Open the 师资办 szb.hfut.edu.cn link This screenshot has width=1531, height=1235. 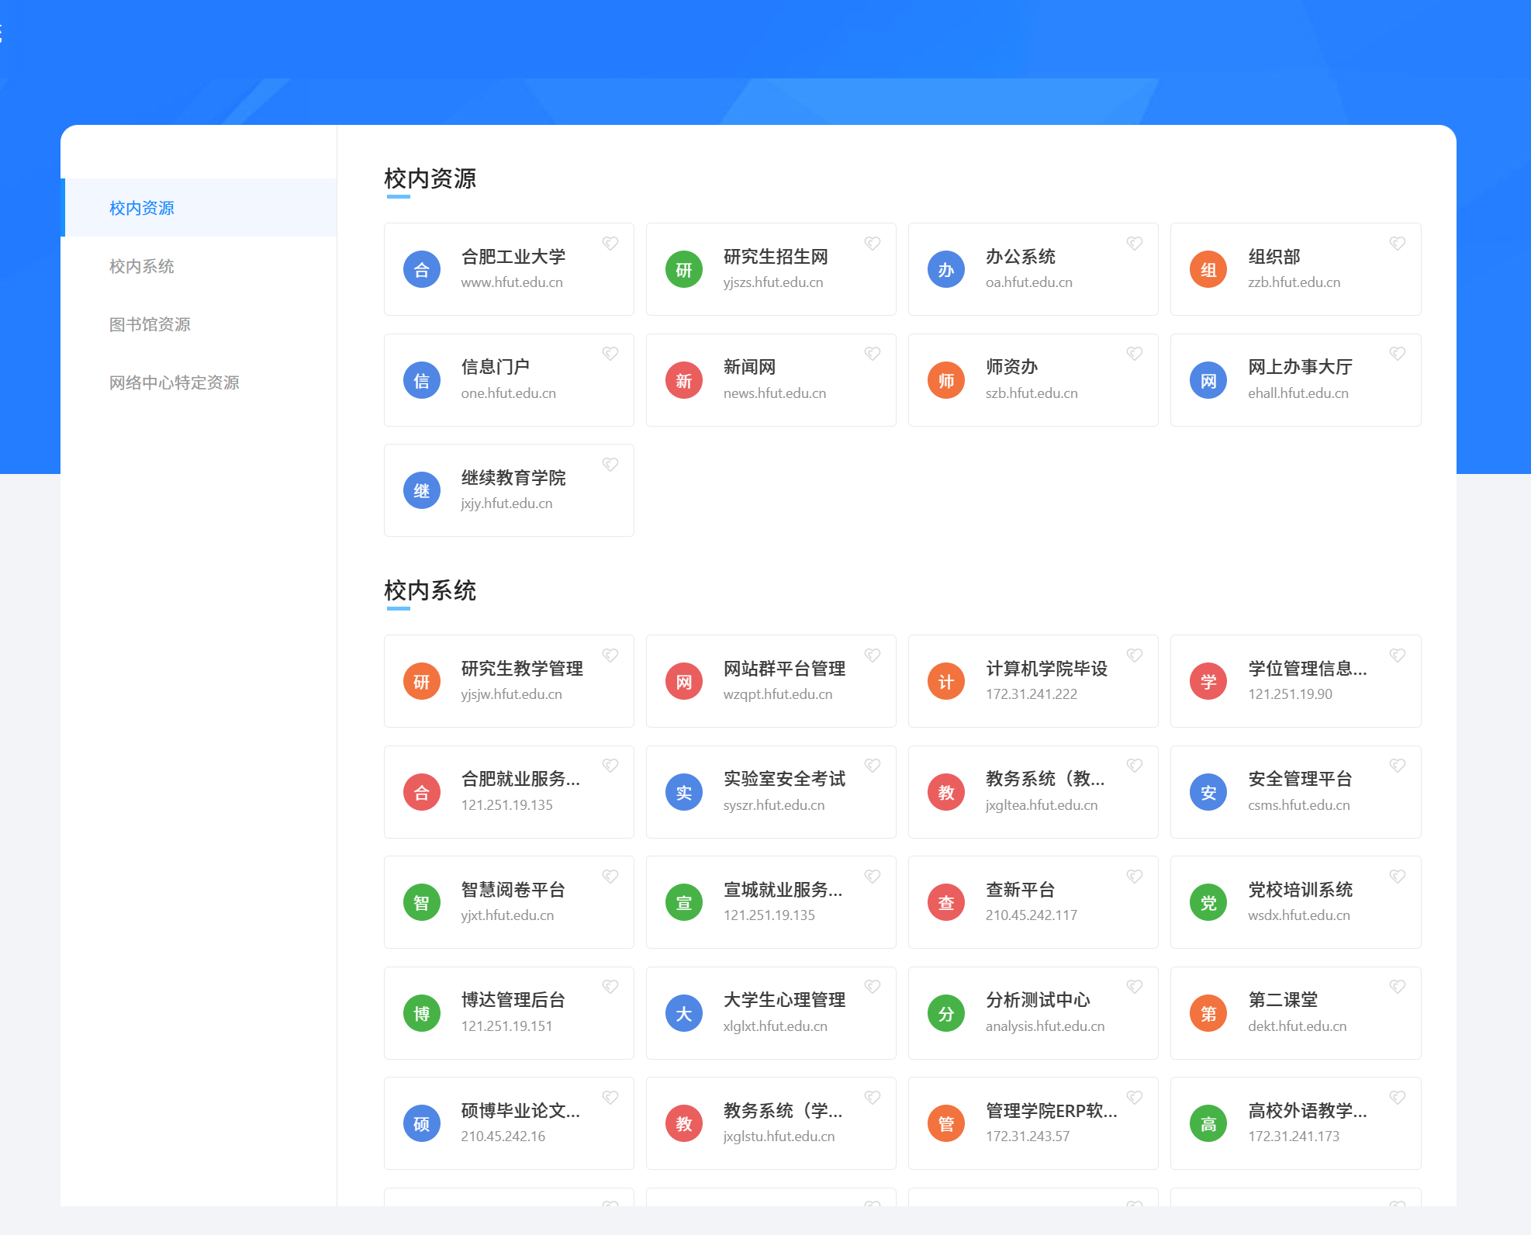click(x=1032, y=380)
